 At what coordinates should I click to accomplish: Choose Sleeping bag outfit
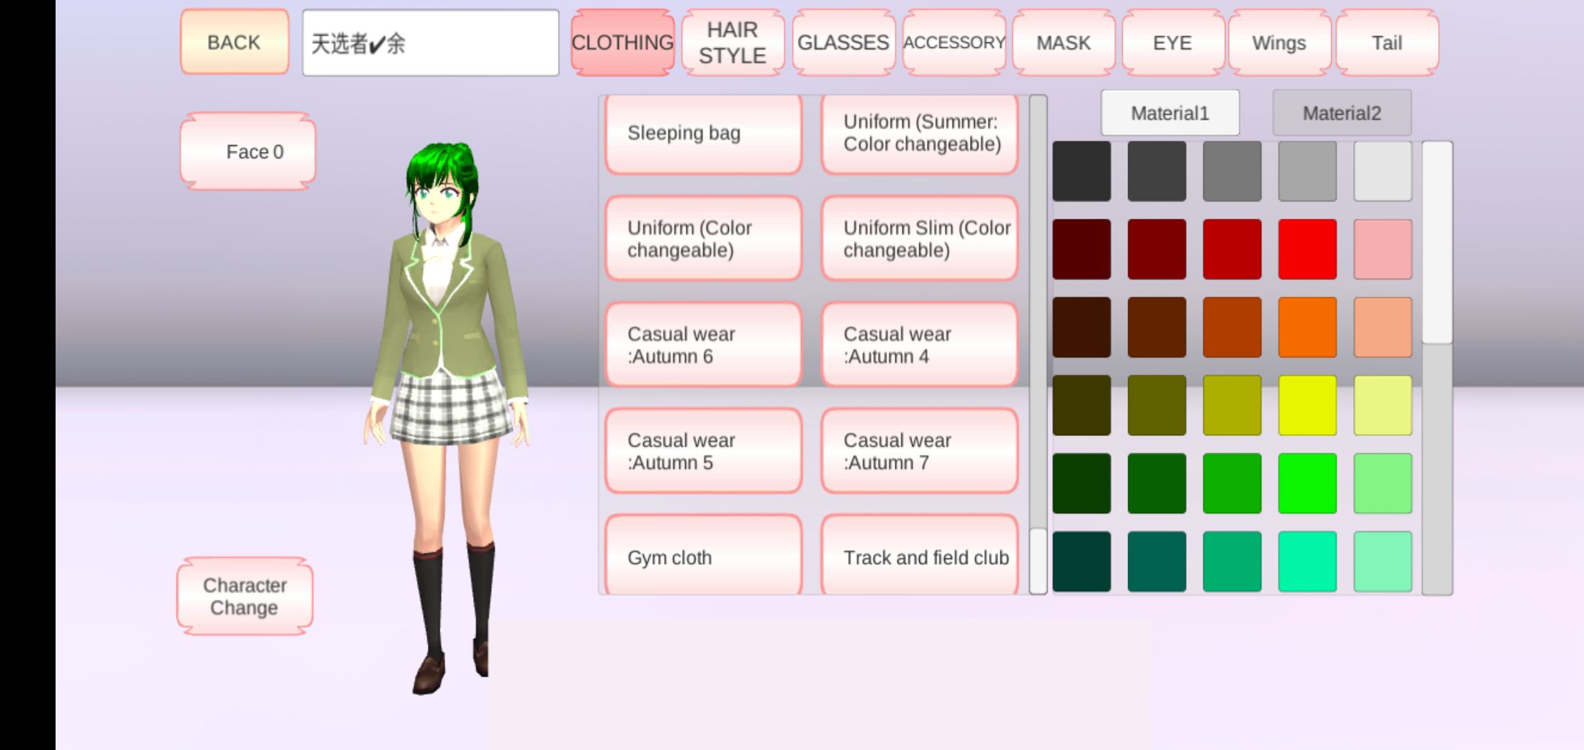(703, 133)
